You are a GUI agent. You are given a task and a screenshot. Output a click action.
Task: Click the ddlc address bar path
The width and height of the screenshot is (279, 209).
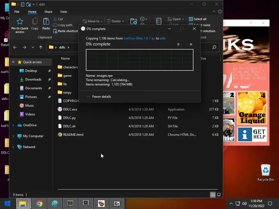point(62,47)
